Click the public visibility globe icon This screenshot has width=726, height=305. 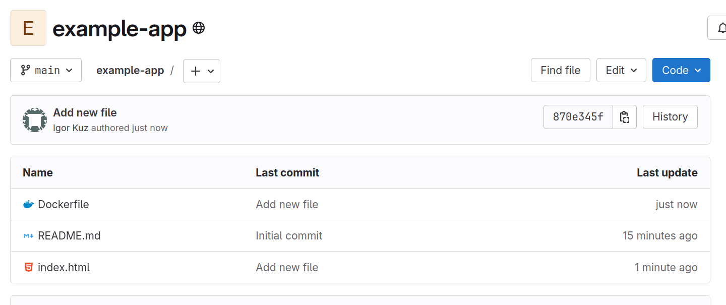click(x=199, y=28)
